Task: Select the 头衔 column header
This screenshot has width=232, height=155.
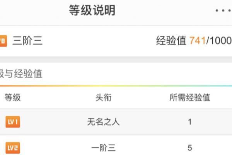Action: [103, 97]
